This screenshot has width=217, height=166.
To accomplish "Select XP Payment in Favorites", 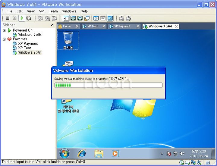I will [28, 43].
